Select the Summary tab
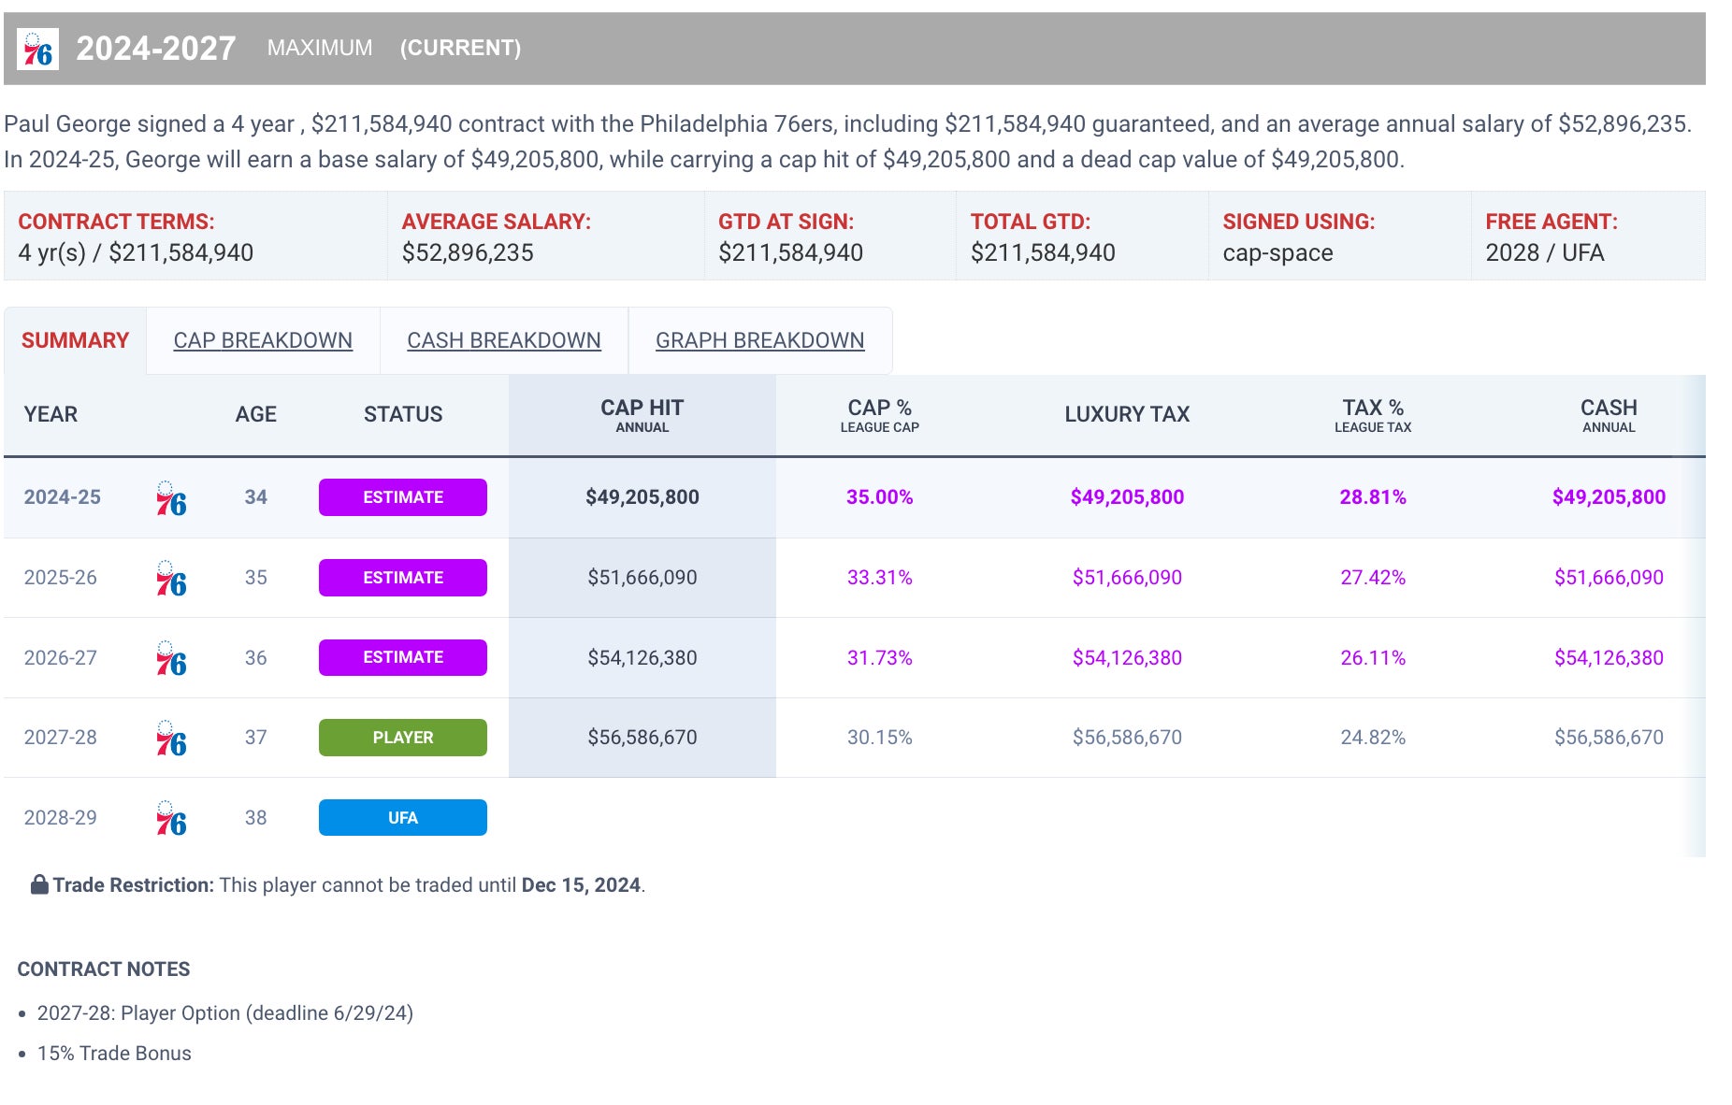The image size is (1732, 1105). [x=75, y=340]
